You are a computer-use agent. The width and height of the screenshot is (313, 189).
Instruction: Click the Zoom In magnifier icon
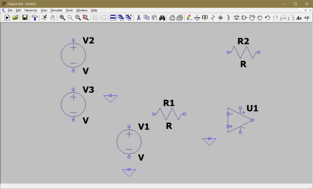coord(62,18)
